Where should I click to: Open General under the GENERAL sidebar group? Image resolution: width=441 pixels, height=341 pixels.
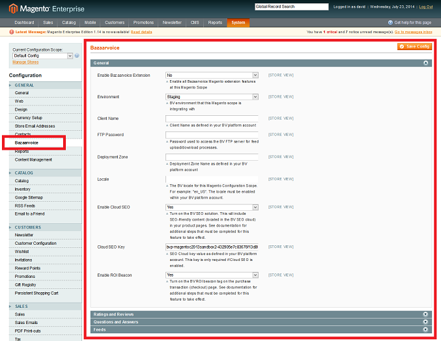(x=21, y=93)
